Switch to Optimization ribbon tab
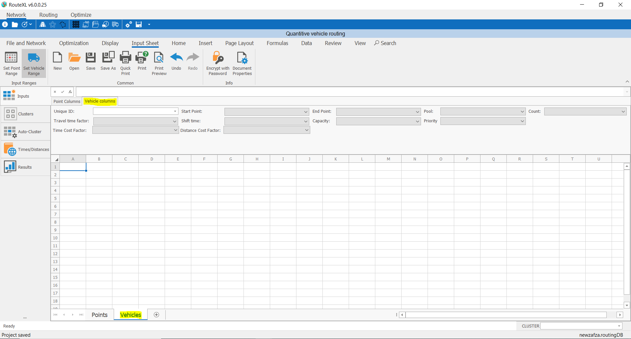The image size is (631, 339). point(74,43)
